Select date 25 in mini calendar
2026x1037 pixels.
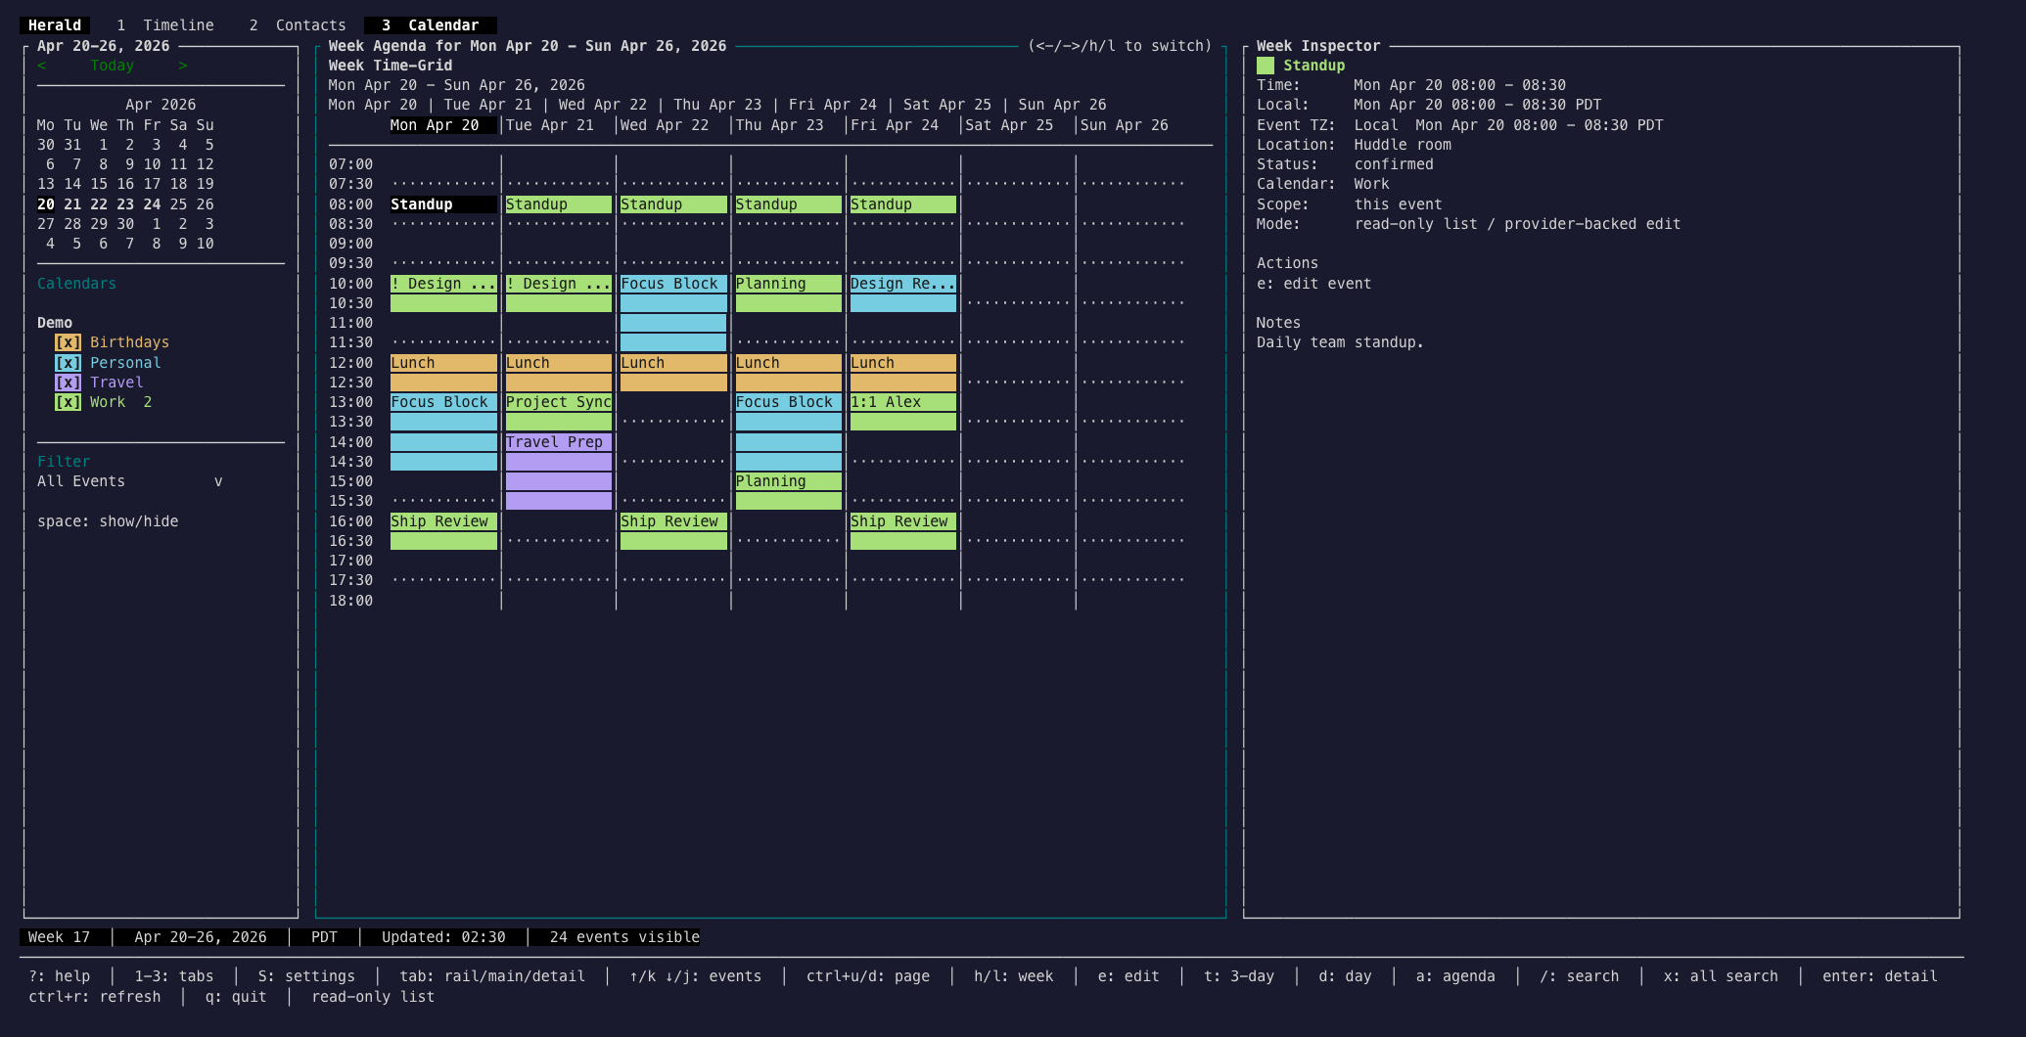point(178,204)
